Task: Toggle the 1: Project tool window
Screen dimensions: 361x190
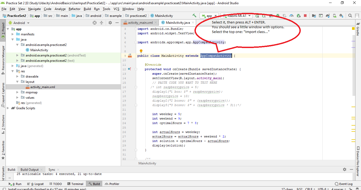Action: (x=3, y=30)
